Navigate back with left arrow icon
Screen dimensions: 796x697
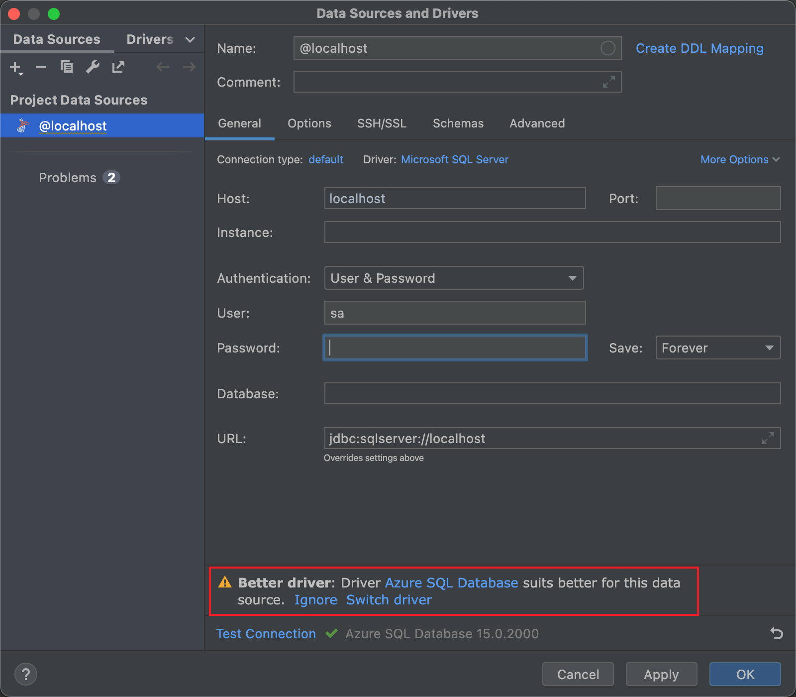163,67
